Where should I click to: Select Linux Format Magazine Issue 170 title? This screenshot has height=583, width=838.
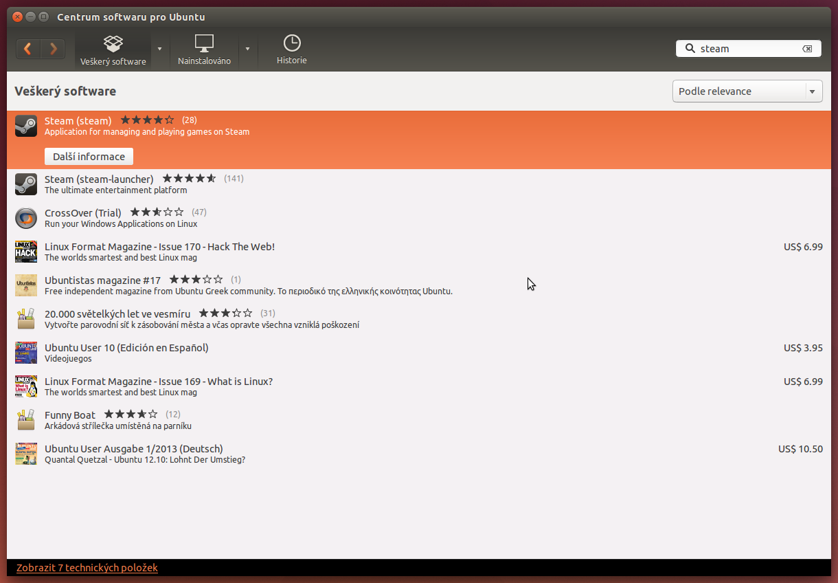[x=159, y=246]
